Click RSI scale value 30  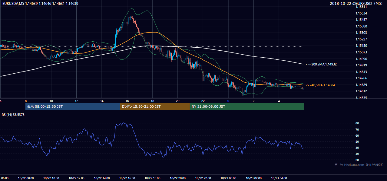click(x=357, y=154)
